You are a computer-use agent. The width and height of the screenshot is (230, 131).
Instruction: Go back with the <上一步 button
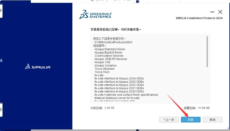click(x=169, y=119)
